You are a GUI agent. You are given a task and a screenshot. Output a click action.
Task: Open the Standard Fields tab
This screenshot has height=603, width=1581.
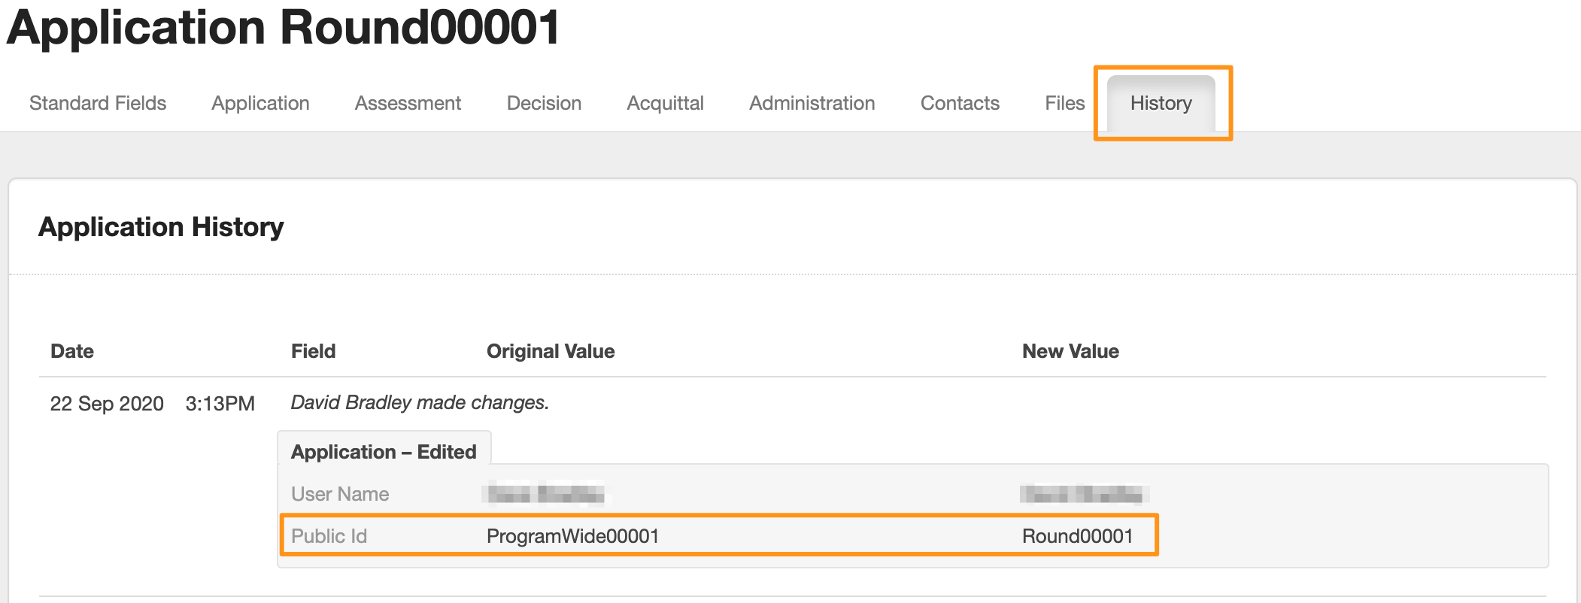98,103
